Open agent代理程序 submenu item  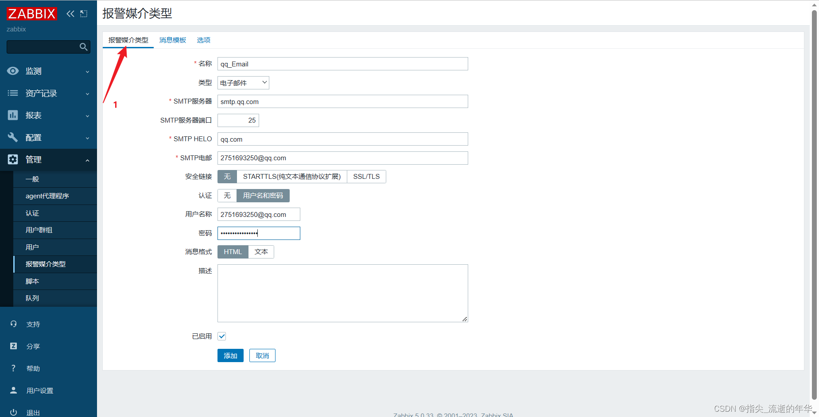point(55,196)
